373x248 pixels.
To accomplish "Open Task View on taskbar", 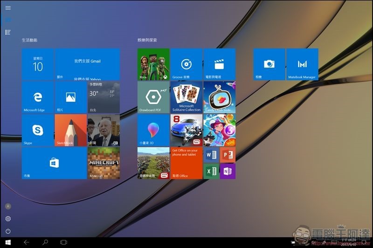I will (63, 242).
